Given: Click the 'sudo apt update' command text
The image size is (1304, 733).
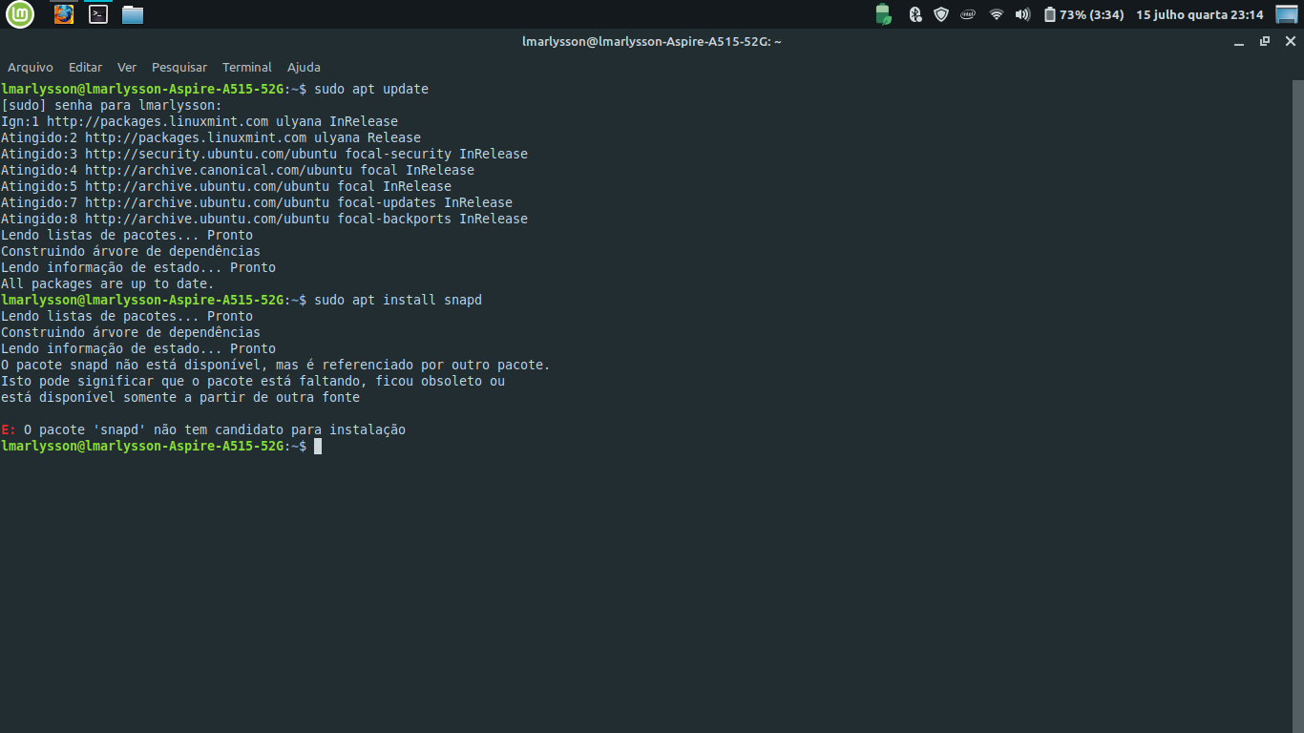Looking at the screenshot, I should click(371, 89).
